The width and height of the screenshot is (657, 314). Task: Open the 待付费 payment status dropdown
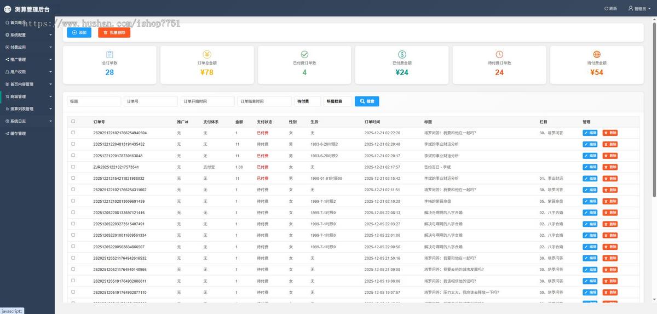pos(308,101)
